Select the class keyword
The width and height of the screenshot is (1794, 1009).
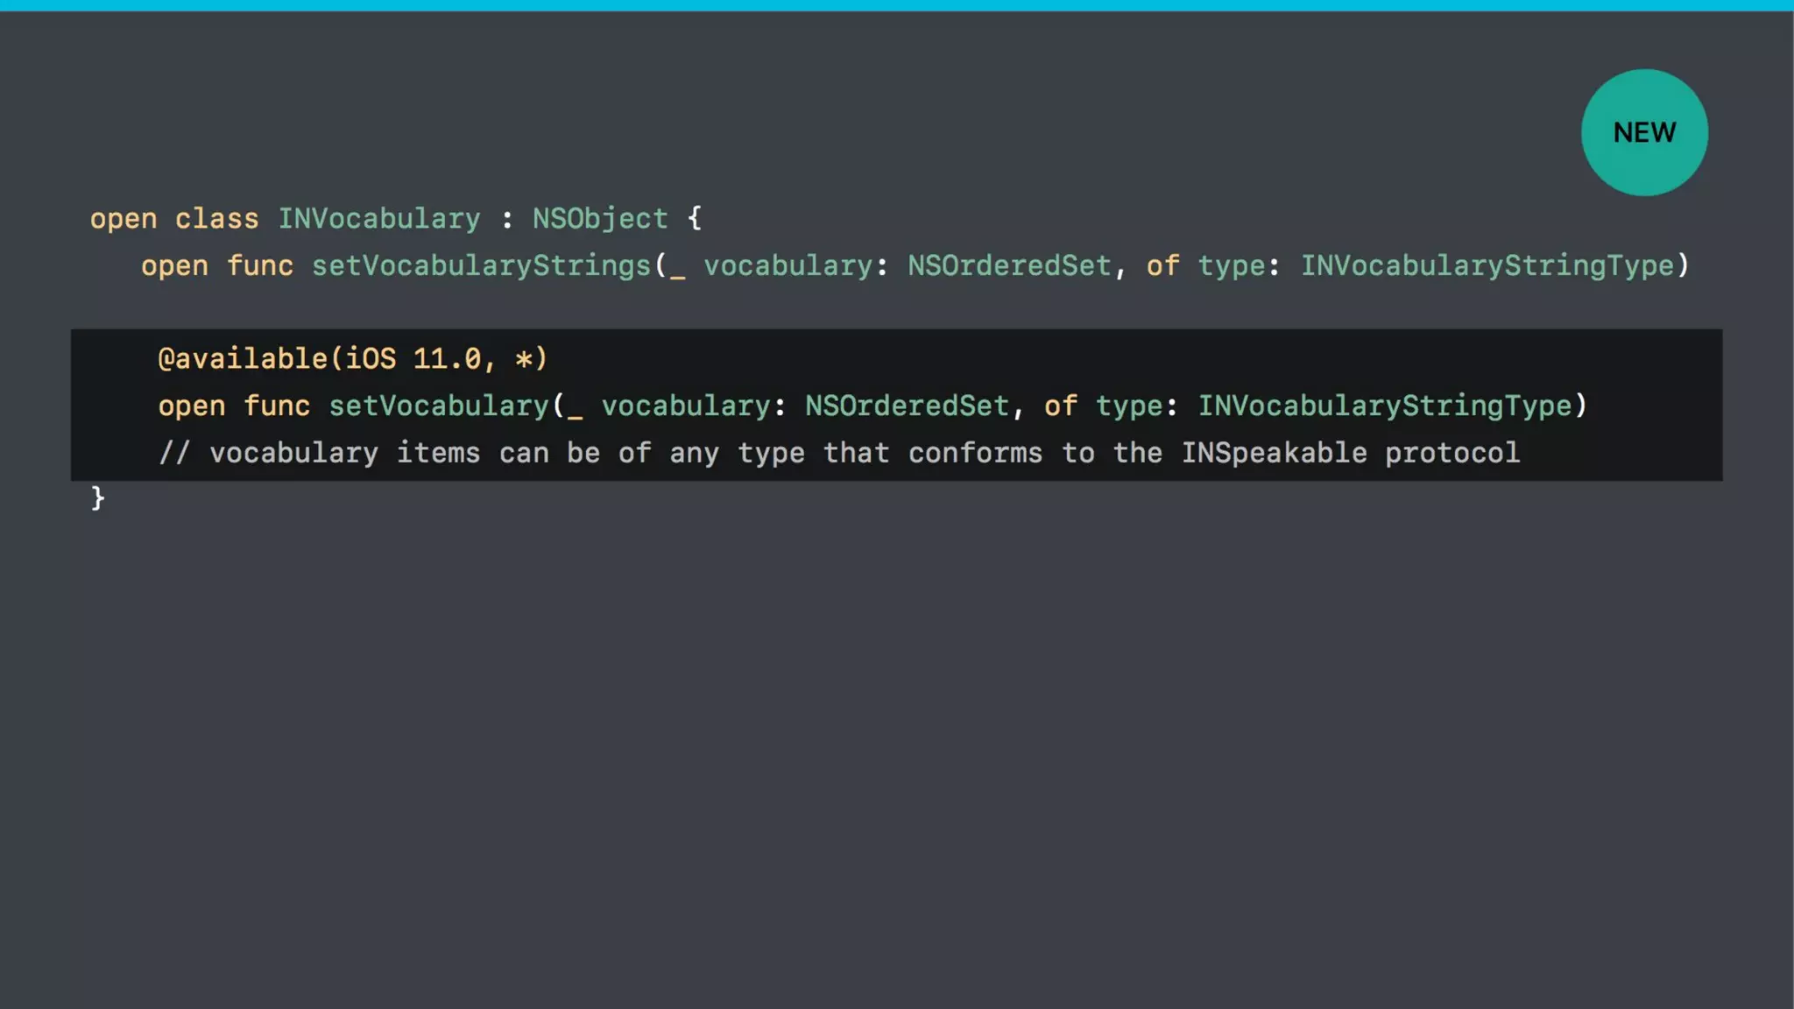click(x=216, y=218)
